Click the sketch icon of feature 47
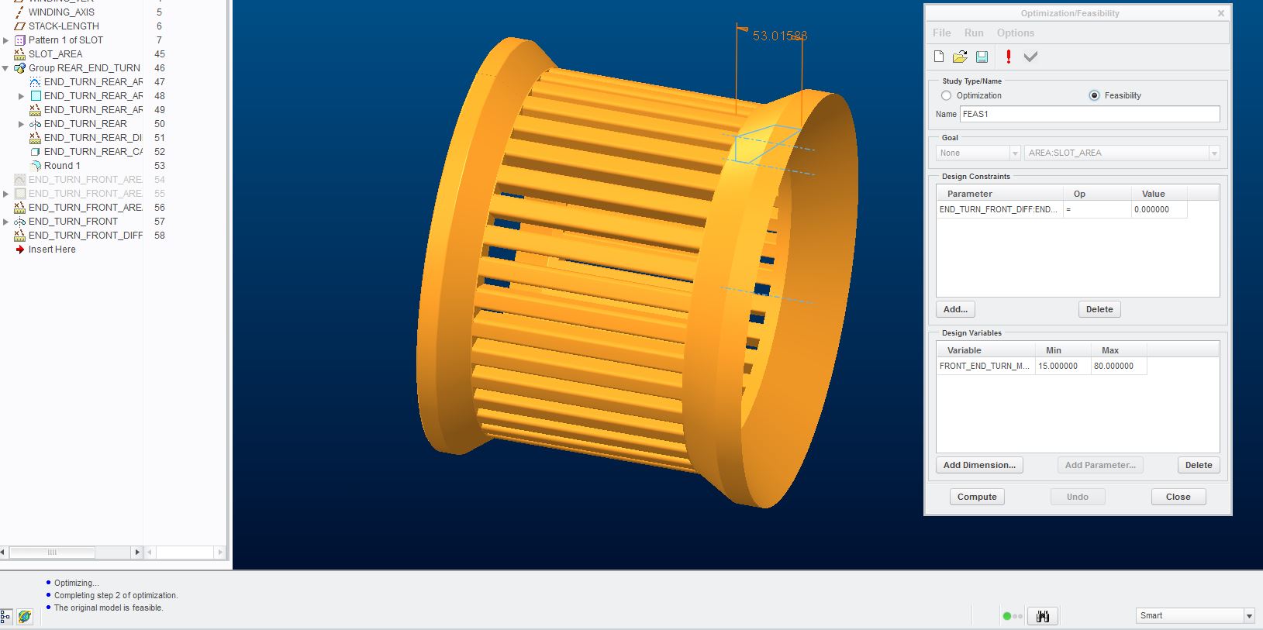Image resolution: width=1263 pixels, height=630 pixels. point(35,82)
